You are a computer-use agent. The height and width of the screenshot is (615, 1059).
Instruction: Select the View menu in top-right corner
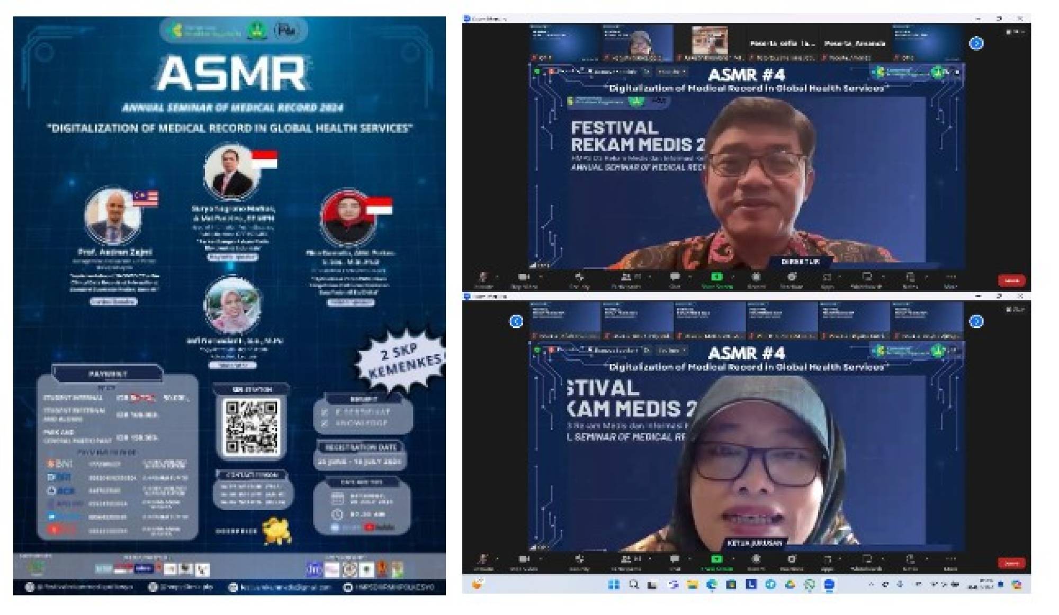point(1015,32)
